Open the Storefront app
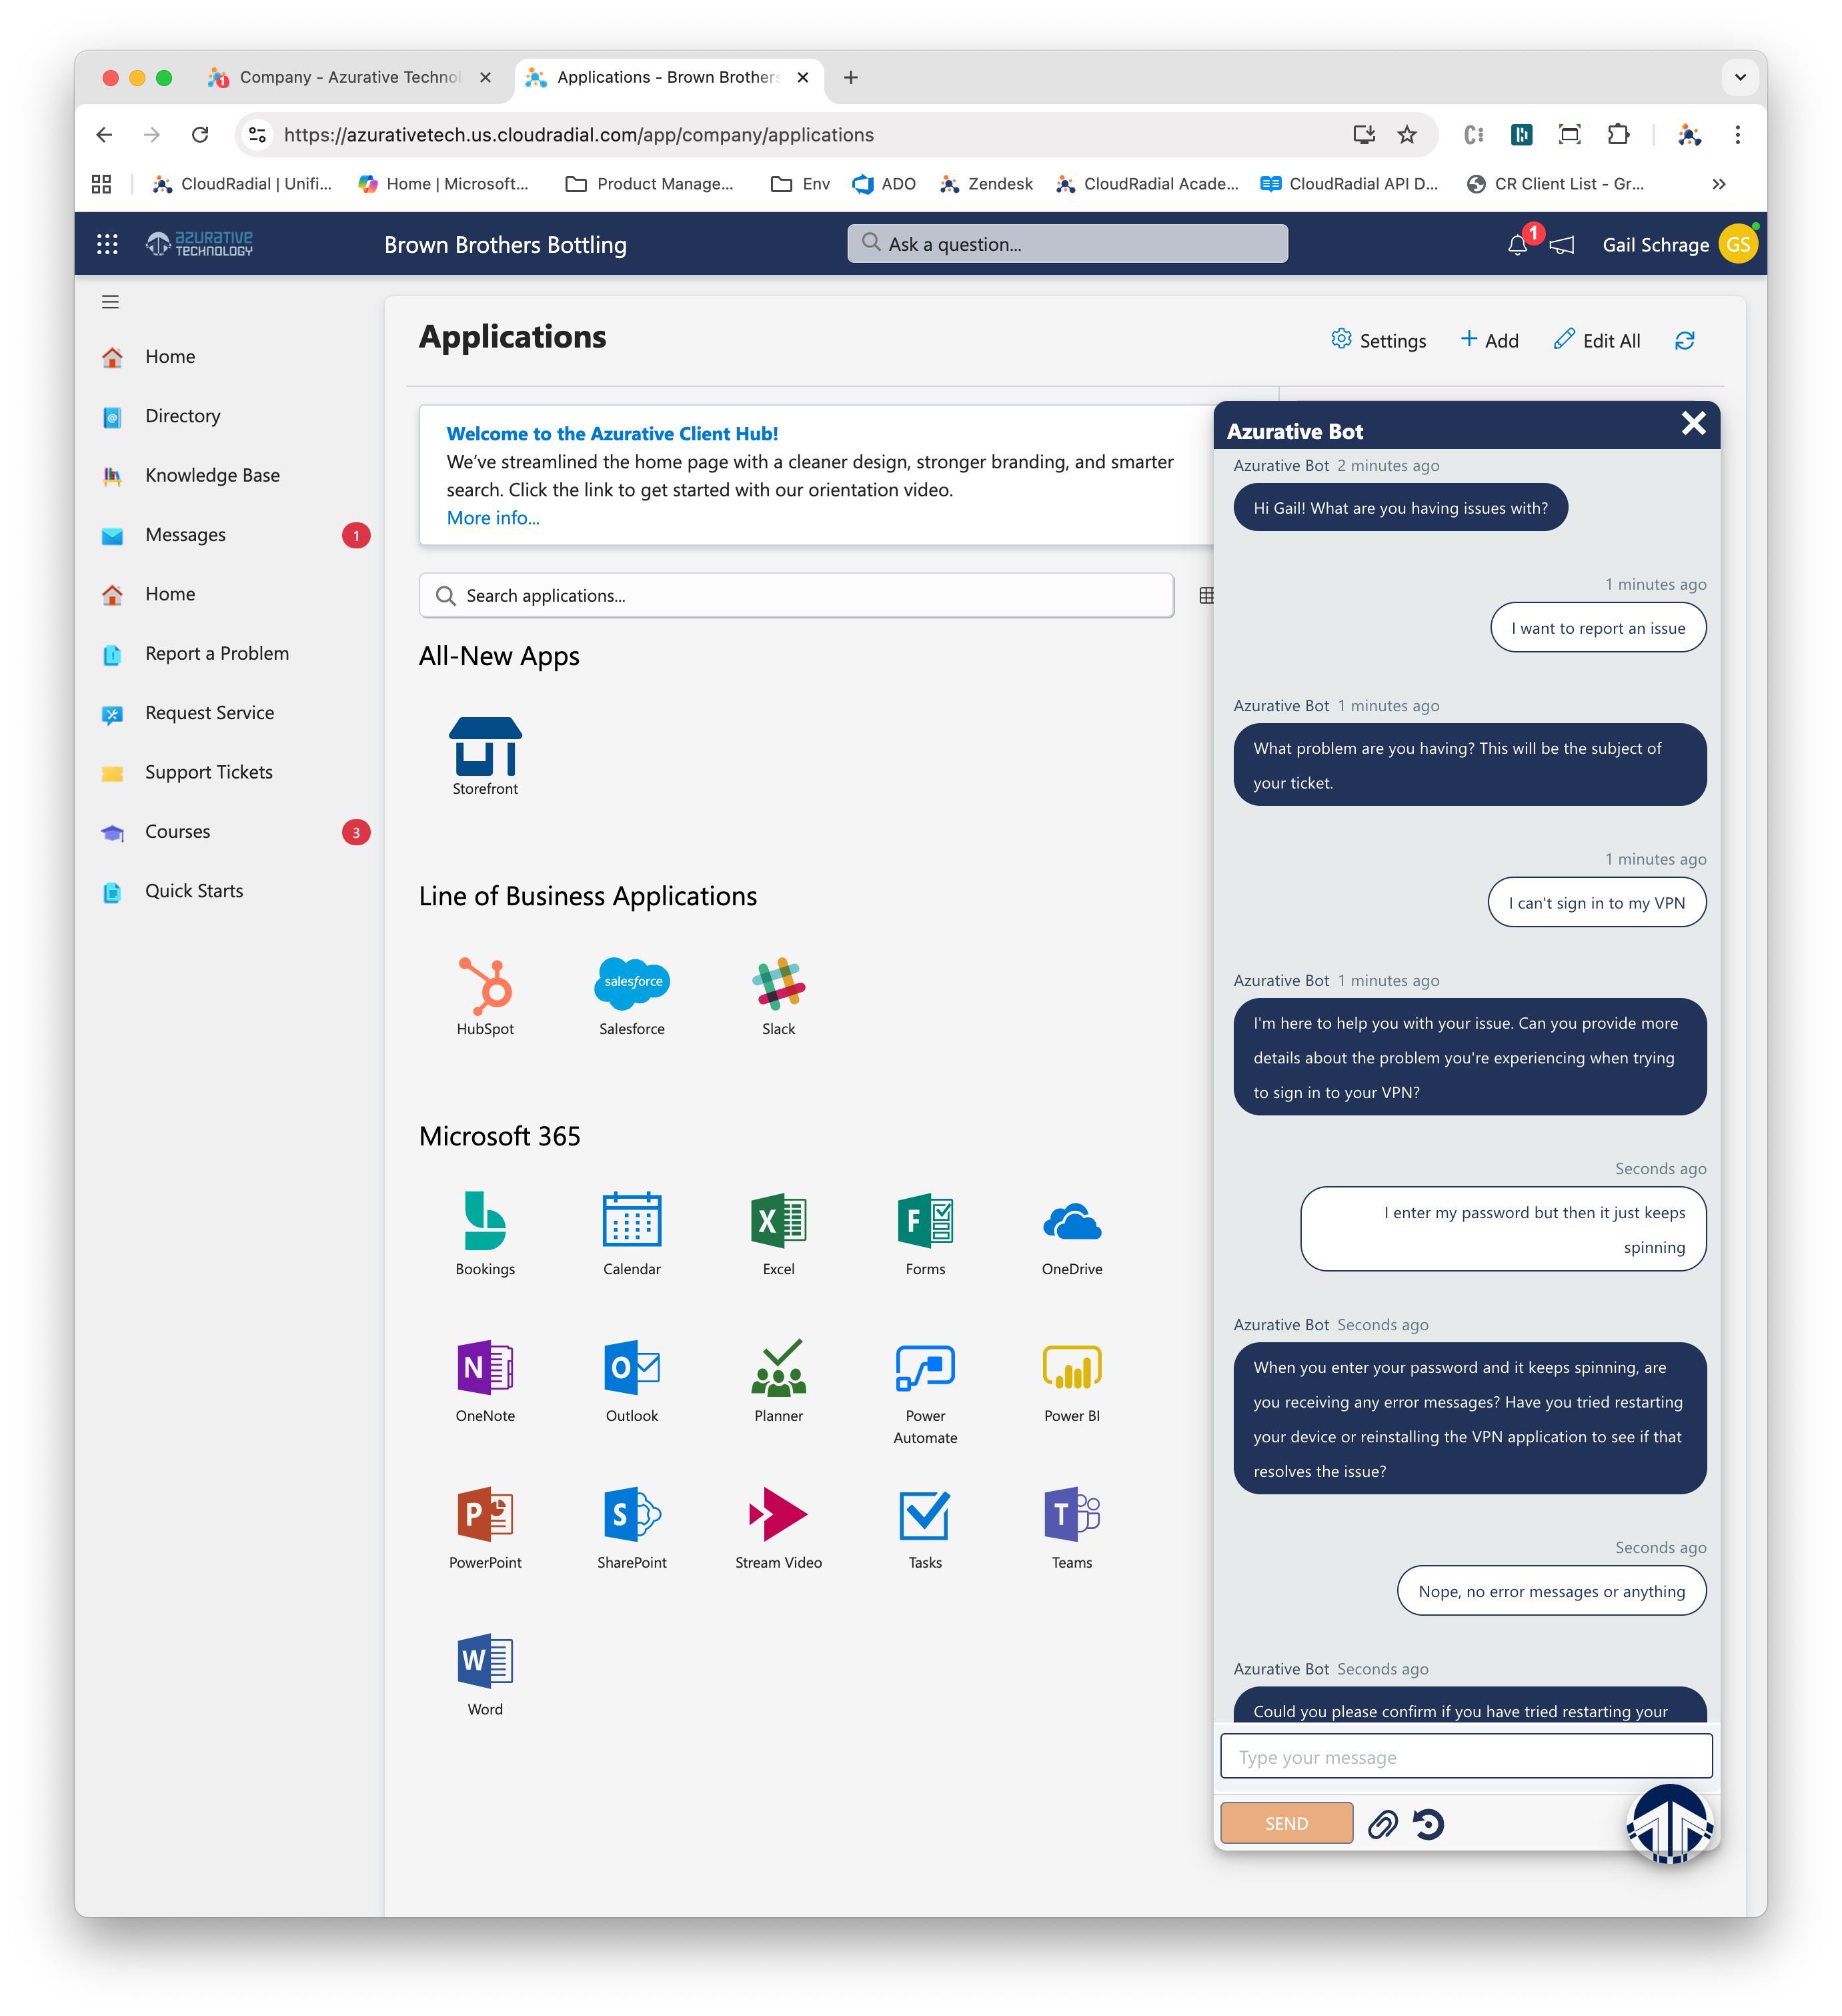Image resolution: width=1842 pixels, height=2016 pixels. 485,756
